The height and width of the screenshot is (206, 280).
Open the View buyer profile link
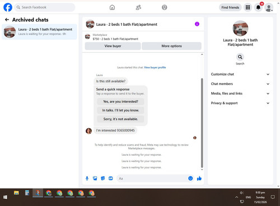click(x=155, y=67)
